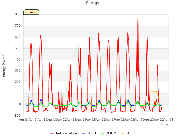This screenshot has width=186, height=139.
Task: Click the 200 y-axis tick label
Action: tap(18, 82)
